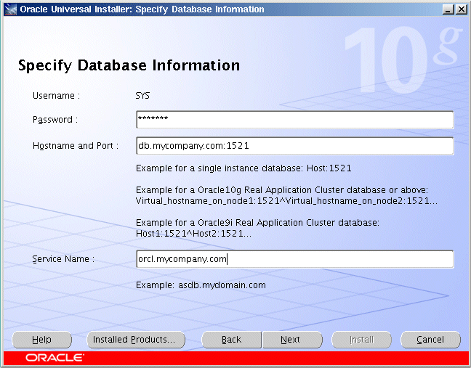Proceed with the Next button
The width and height of the screenshot is (471, 368).
(x=292, y=340)
